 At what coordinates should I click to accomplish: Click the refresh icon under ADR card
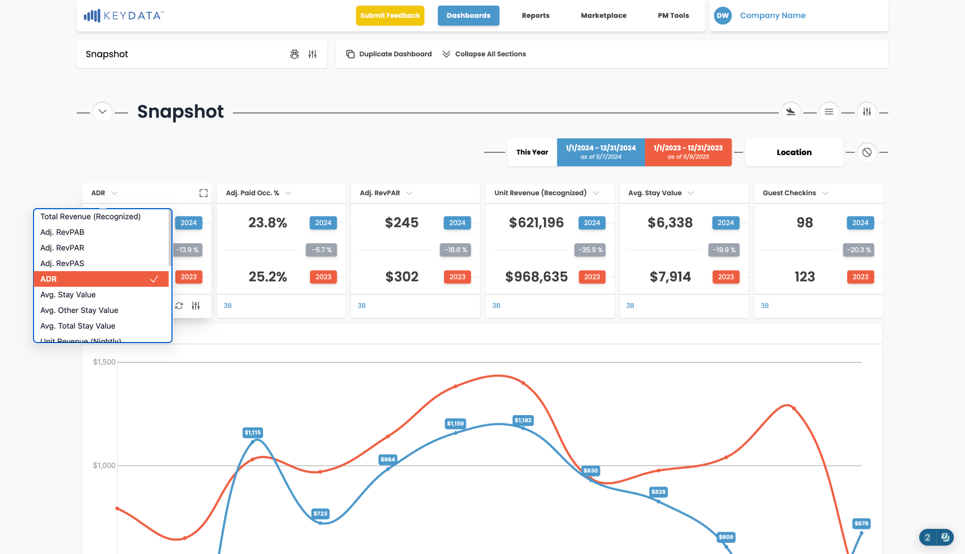tap(179, 306)
